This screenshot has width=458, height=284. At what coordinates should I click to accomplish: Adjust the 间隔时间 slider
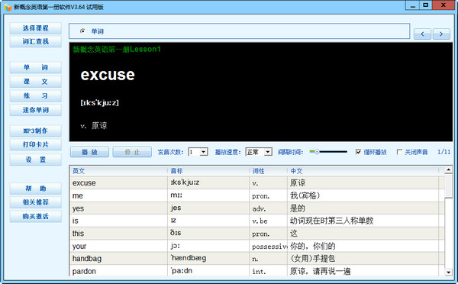click(x=328, y=152)
